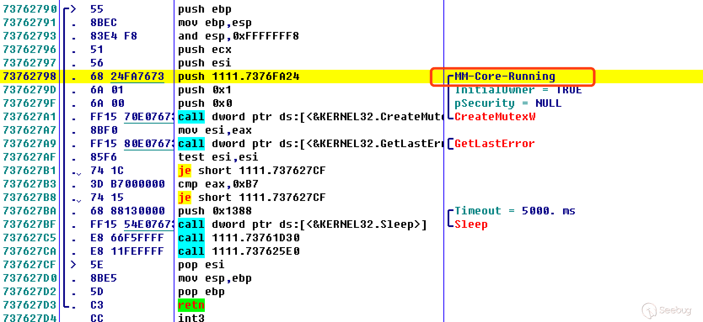Click hex bytes 8BEC
This screenshot has width=703, height=322.
(x=104, y=22)
